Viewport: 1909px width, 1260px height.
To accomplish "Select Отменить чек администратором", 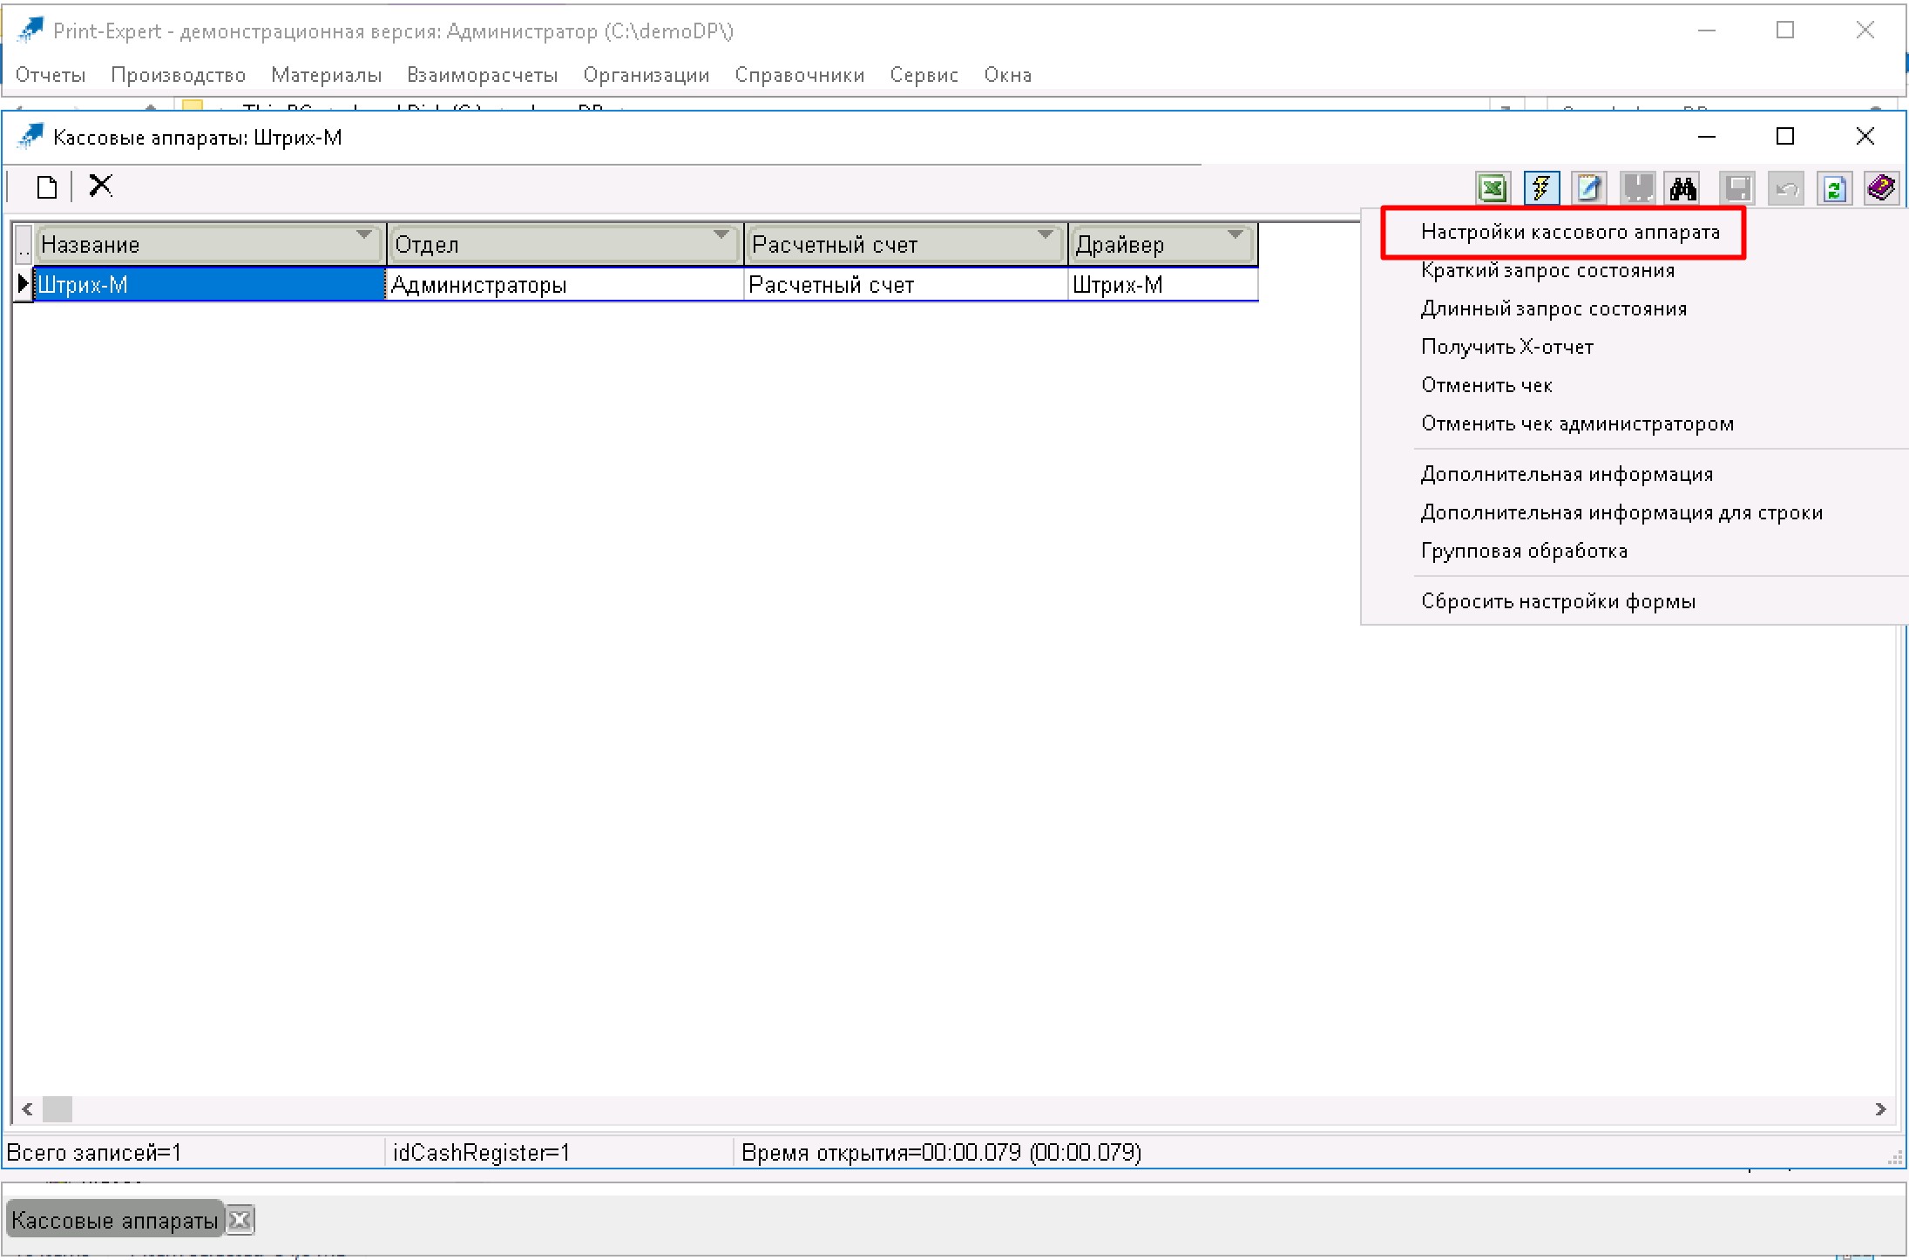I will (x=1577, y=423).
